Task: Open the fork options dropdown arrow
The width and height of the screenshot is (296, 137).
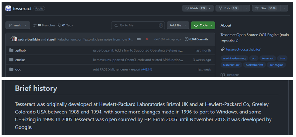Action: [x=246, y=8]
